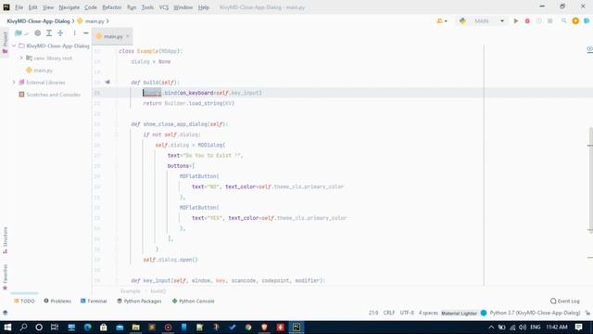Click the Python icon beside MAIN configuration
The image size is (593, 334).
pyautogui.click(x=462, y=21)
